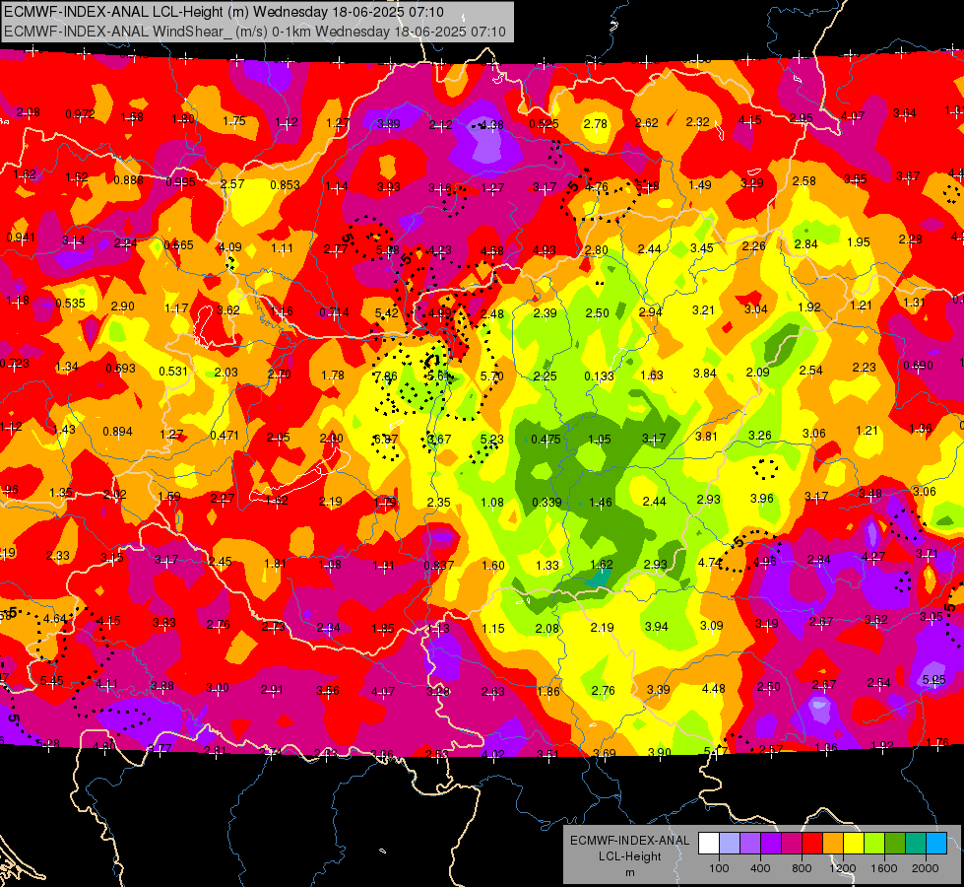964x887 pixels.
Task: Click the wind shear value 5.23
Action: [x=491, y=439]
